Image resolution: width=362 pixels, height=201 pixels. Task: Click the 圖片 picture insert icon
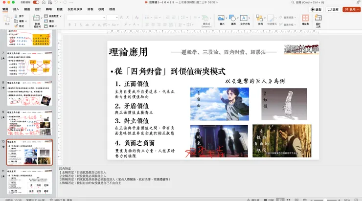(221, 18)
